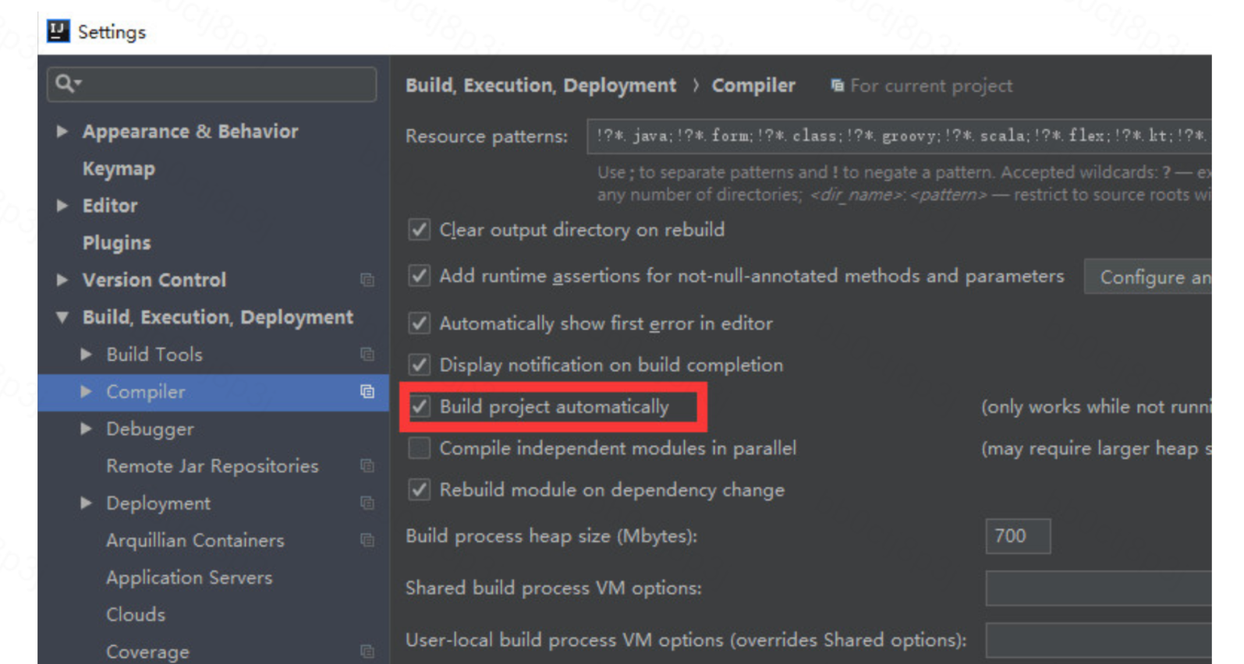1244x664 pixels.
Task: Click User-local build process VM options field
Action: tap(1099, 641)
